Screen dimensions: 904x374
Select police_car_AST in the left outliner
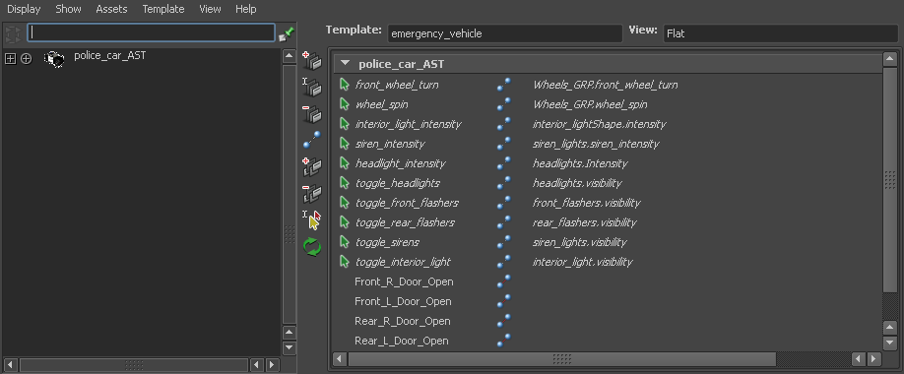click(109, 56)
